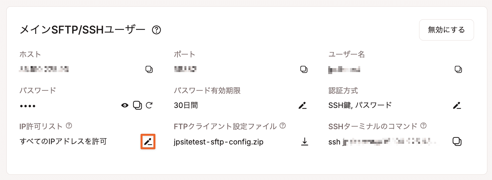Click すべてのIPアドレスを許可 text
This screenshot has width=492, height=180.
[63, 142]
